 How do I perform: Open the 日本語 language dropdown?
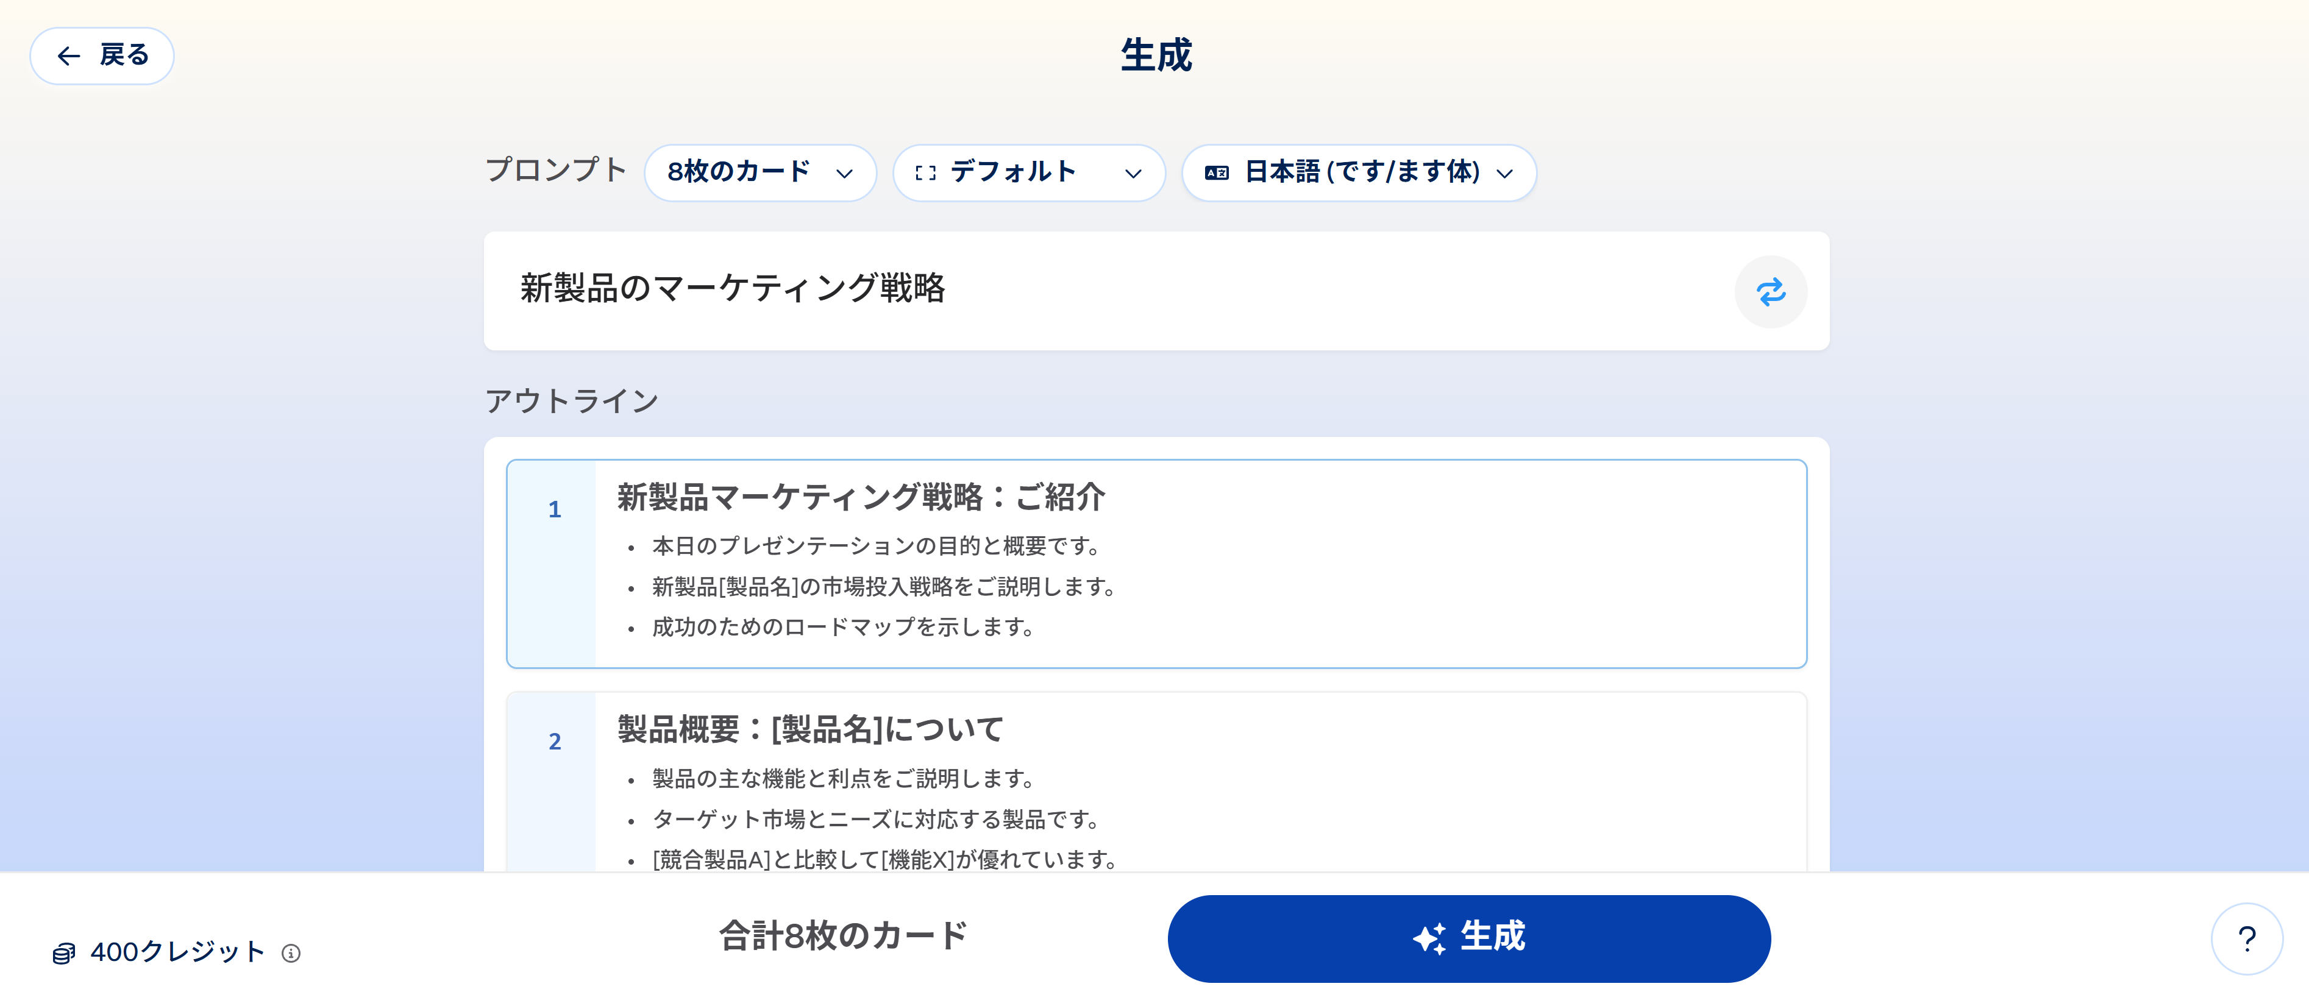tap(1358, 173)
